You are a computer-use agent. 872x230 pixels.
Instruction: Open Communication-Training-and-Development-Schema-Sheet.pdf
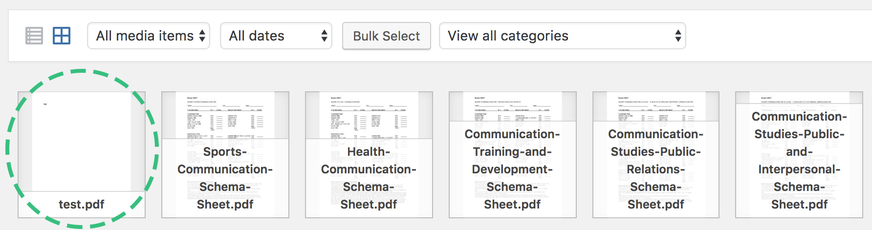click(x=513, y=155)
